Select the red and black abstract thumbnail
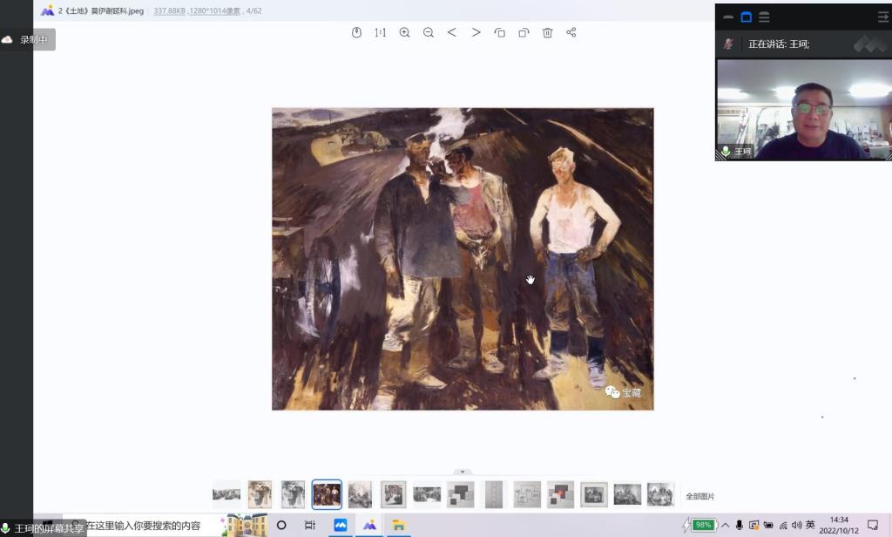 tap(560, 494)
